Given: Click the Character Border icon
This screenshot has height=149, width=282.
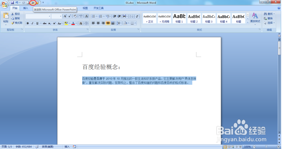Looking at the screenshot, I should click(86, 16).
